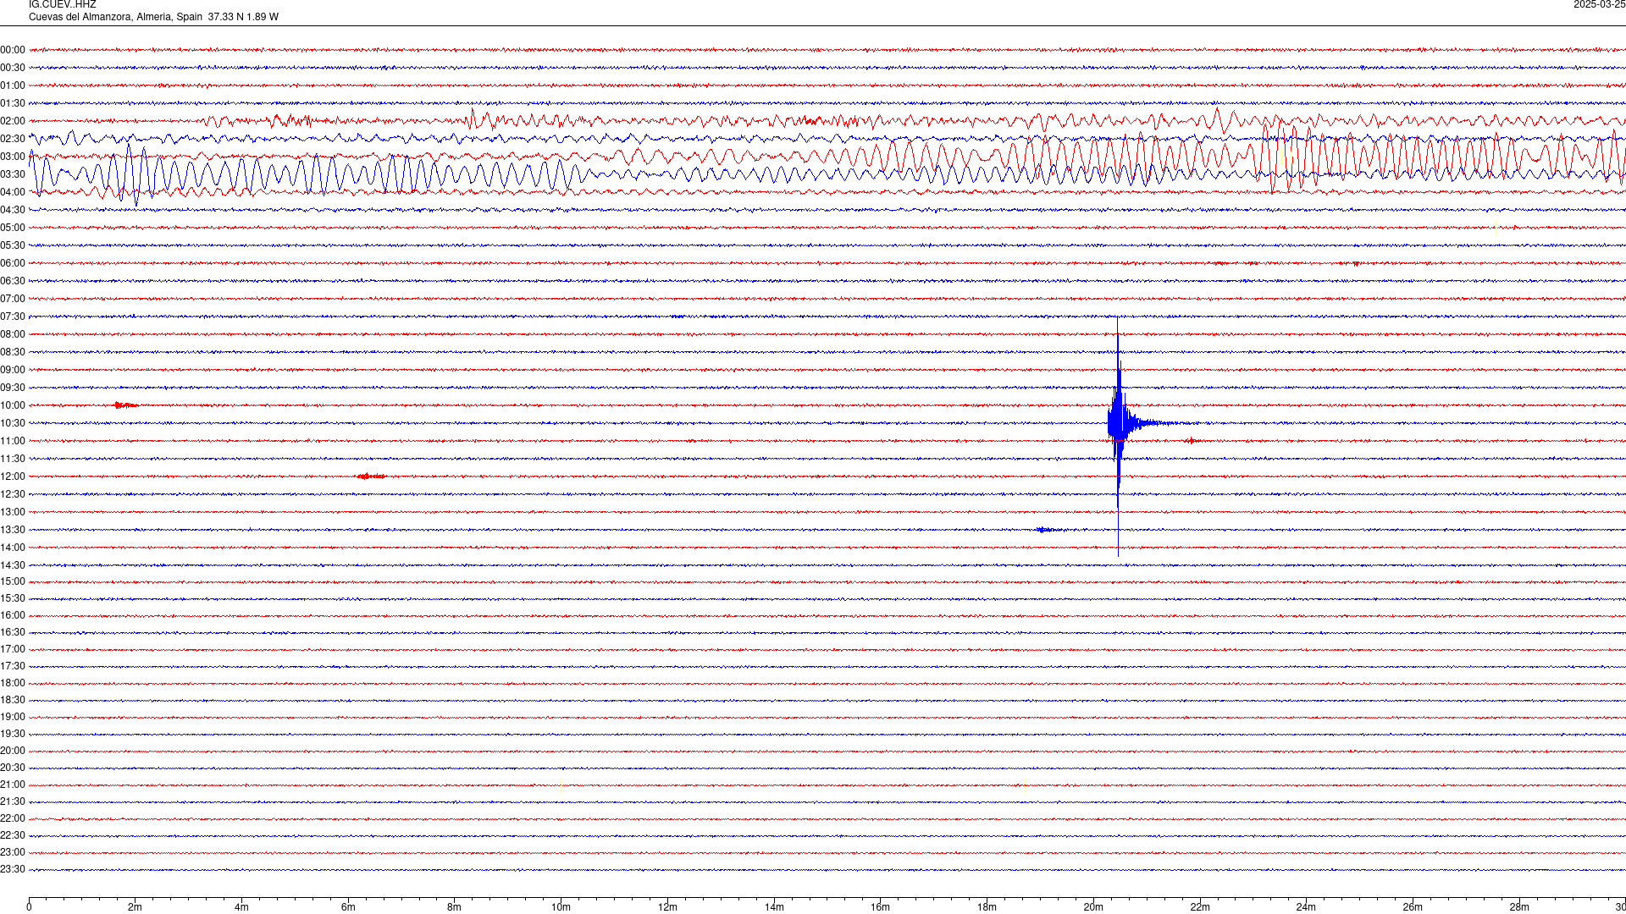1626x914 pixels.
Task: Select the Cuevas del Almanzora location text
Action: (153, 17)
